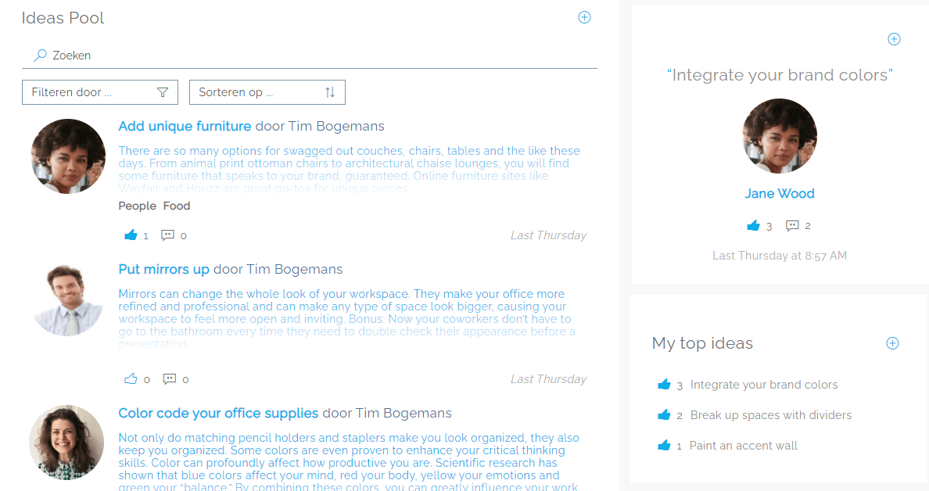Click the Jane Wood name link
The width and height of the screenshot is (929, 491).
coord(780,193)
